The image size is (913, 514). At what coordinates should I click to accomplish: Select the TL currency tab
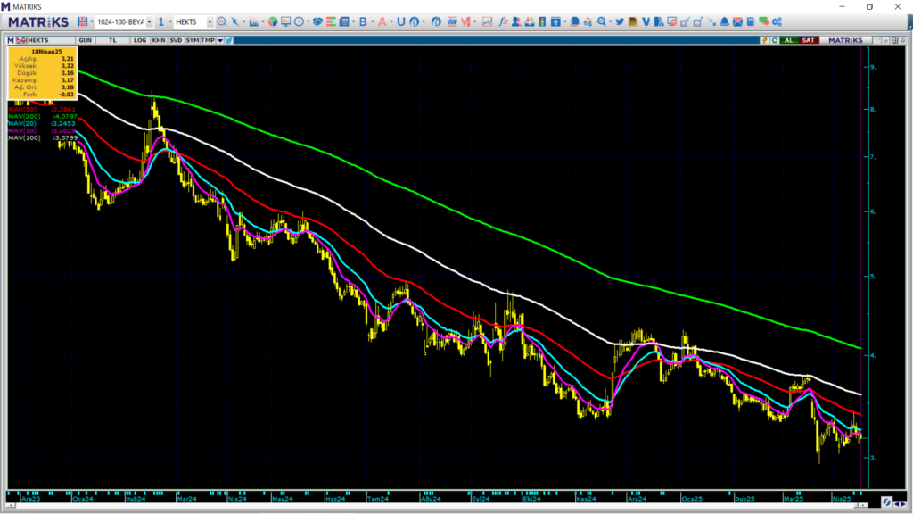(112, 40)
